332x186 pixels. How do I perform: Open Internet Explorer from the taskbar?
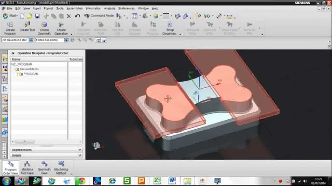112,181
